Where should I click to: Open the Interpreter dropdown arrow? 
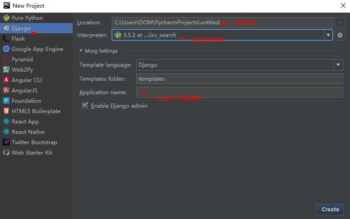coord(328,35)
